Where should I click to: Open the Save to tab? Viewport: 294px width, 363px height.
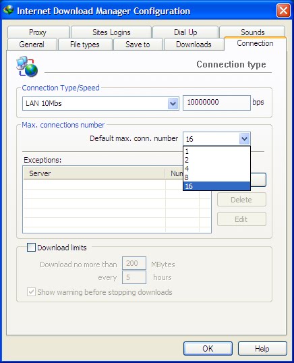click(x=138, y=45)
